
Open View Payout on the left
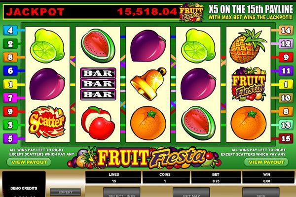pyautogui.click(x=29, y=162)
